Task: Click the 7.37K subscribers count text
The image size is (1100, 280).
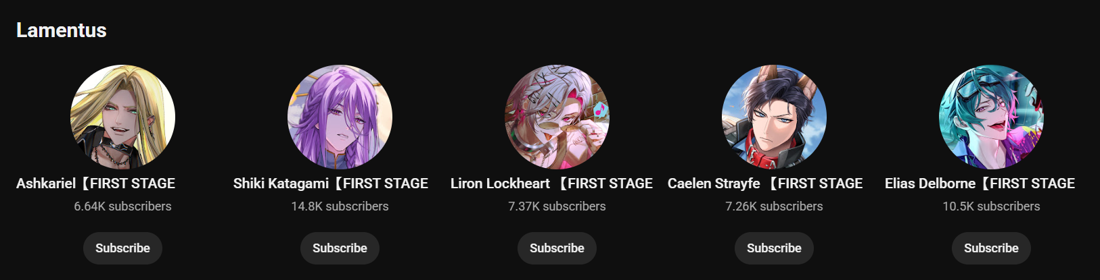Action: point(557,206)
